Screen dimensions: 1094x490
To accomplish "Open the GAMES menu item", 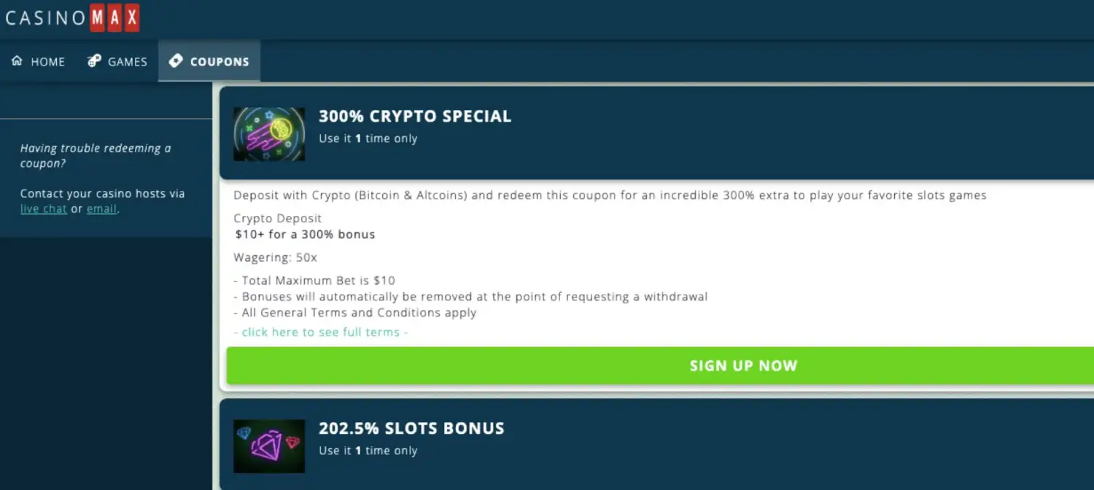I will tap(117, 61).
